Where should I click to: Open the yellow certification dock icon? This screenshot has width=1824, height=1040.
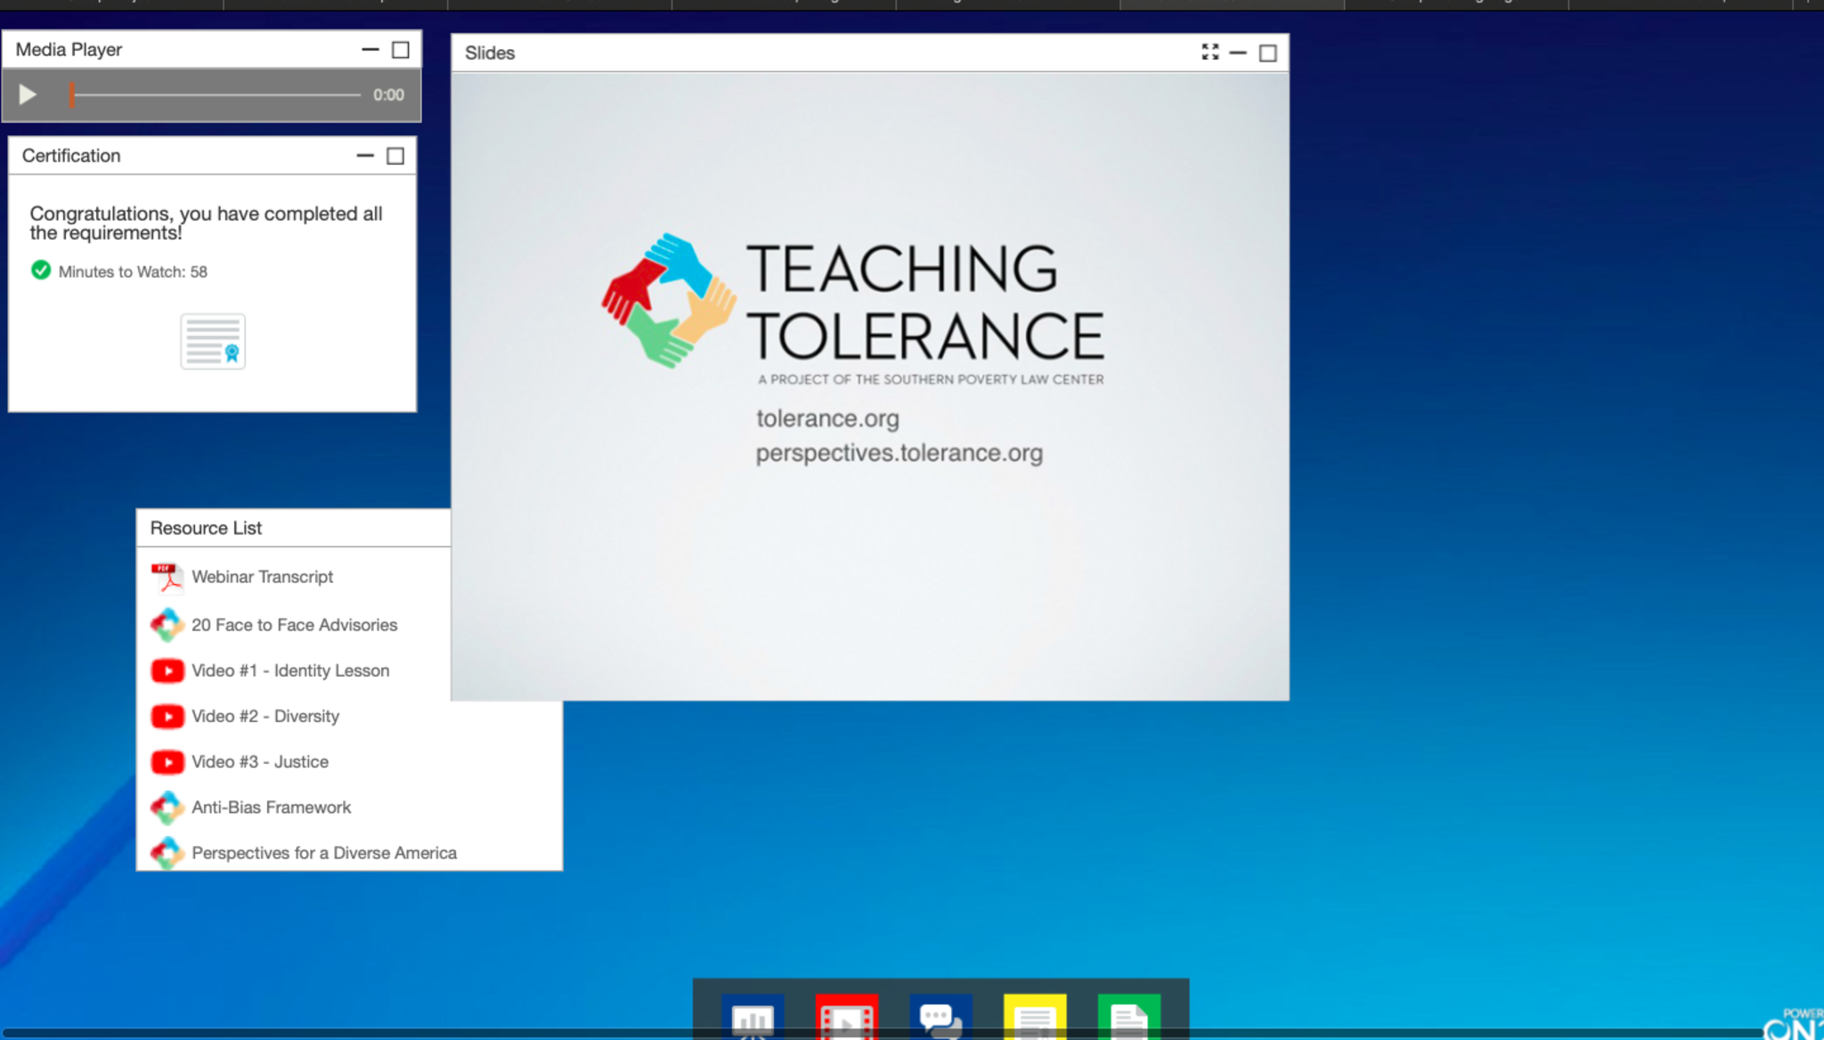tap(1035, 1017)
